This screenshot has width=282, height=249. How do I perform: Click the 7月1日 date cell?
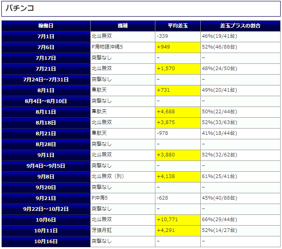[x=46, y=36]
